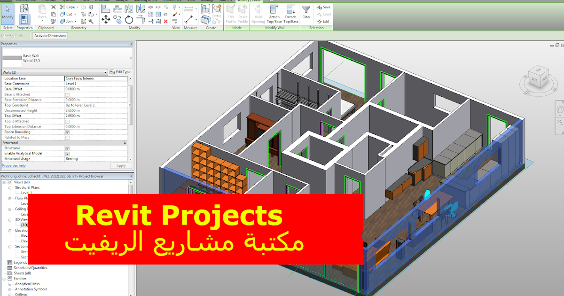This screenshot has height=296, width=564.
Task: Select Sheets (all) in Project Browser
Action: 23,273
